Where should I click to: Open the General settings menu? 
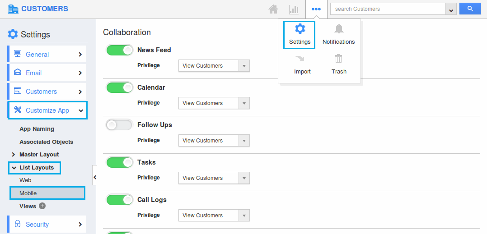pyautogui.click(x=47, y=54)
